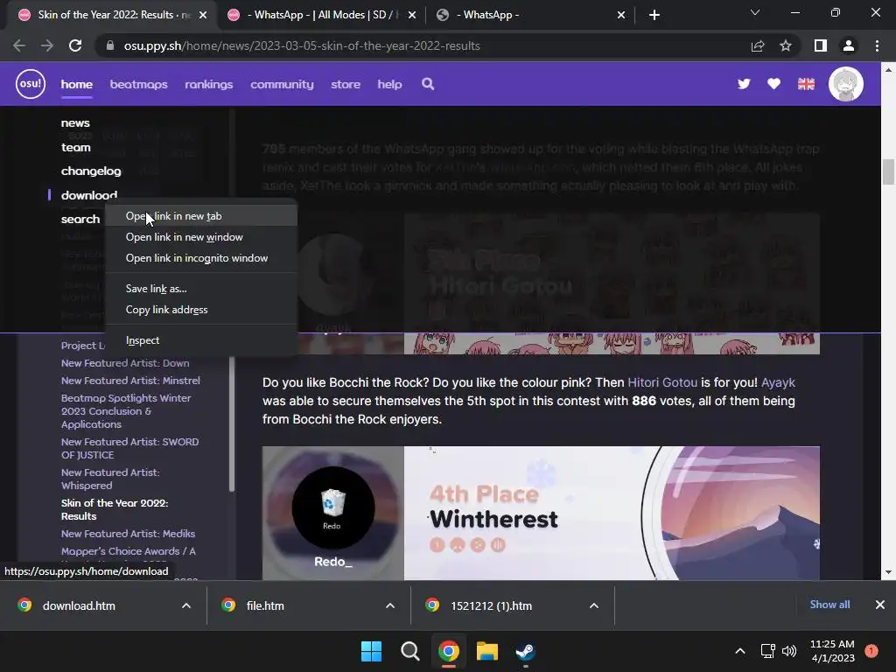
Task: Choose Open link in incognito window
Action: (x=201, y=258)
